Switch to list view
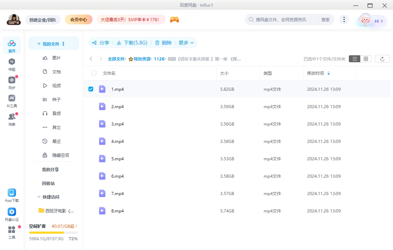 [x=355, y=59]
